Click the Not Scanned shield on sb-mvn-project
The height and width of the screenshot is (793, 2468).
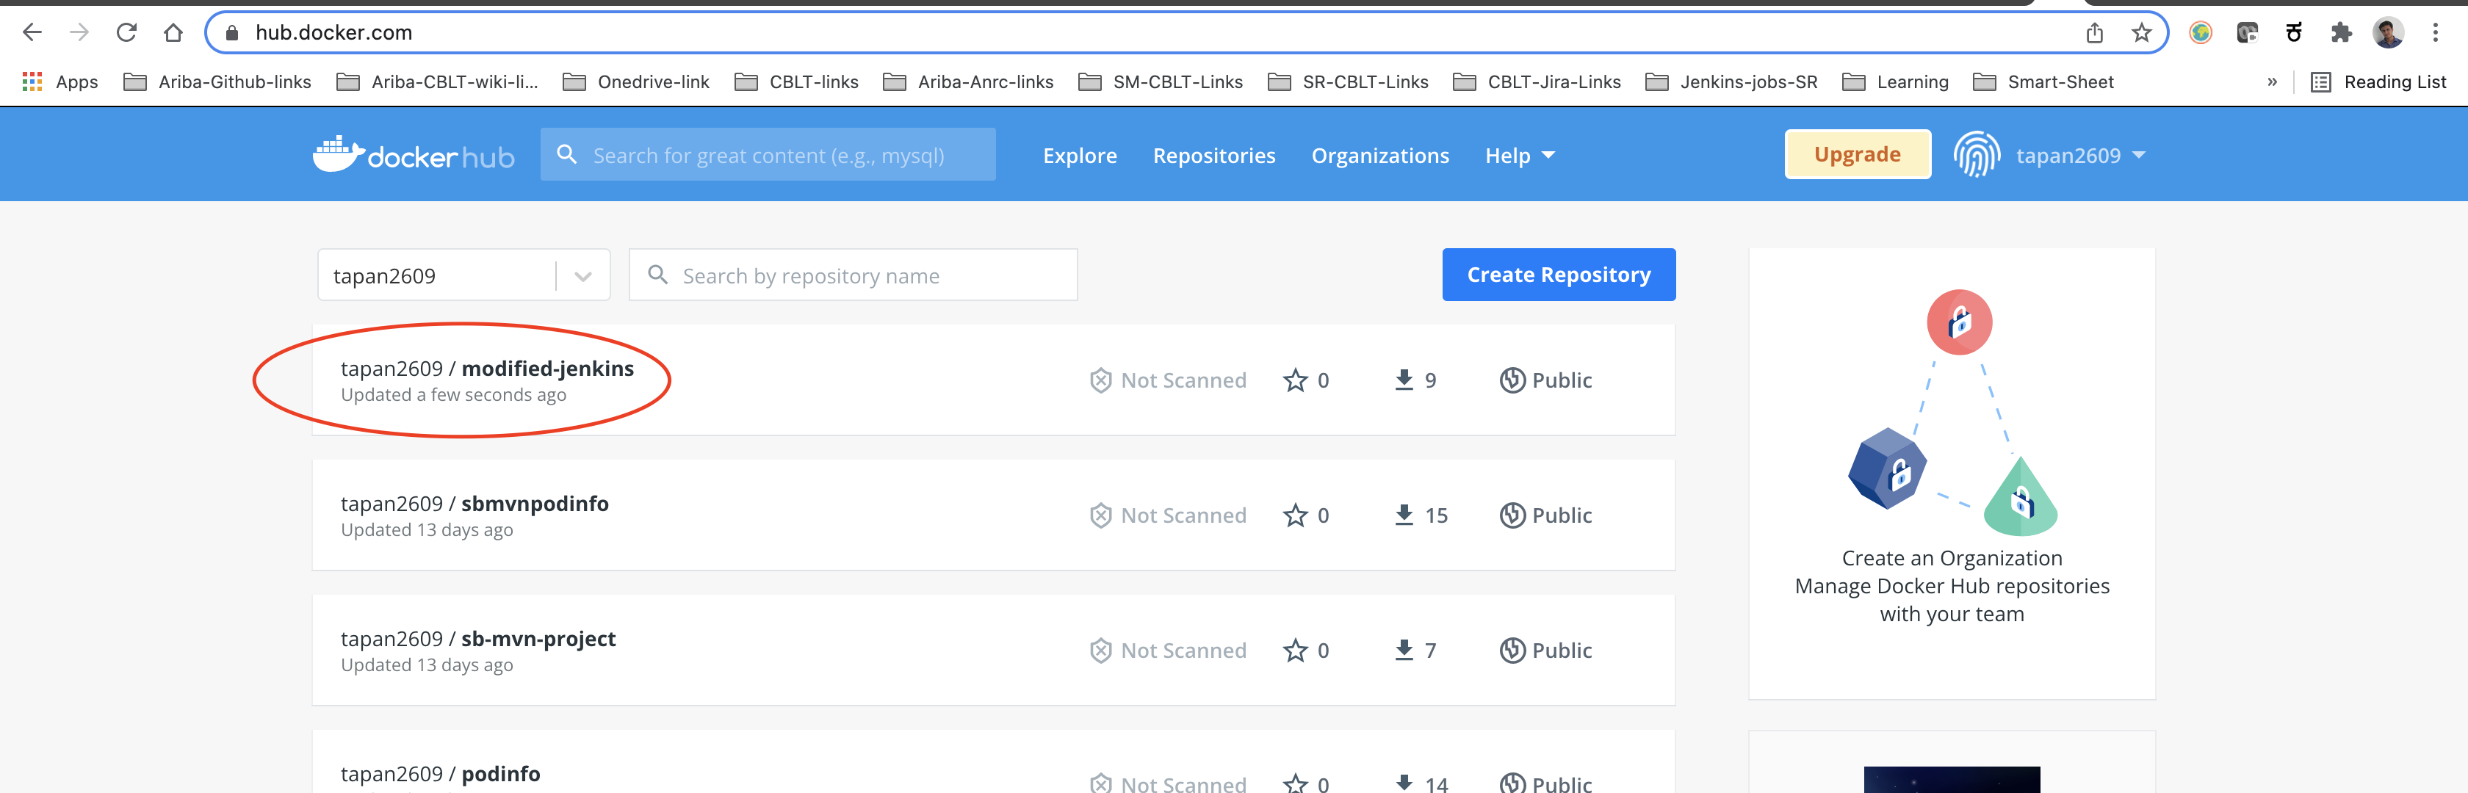click(1100, 651)
